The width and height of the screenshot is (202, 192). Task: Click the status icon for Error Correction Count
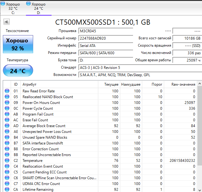coord(7,149)
